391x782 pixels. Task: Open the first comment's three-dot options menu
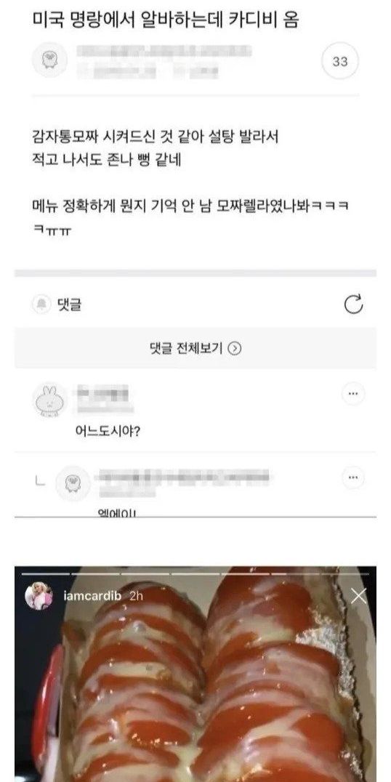pos(353,394)
